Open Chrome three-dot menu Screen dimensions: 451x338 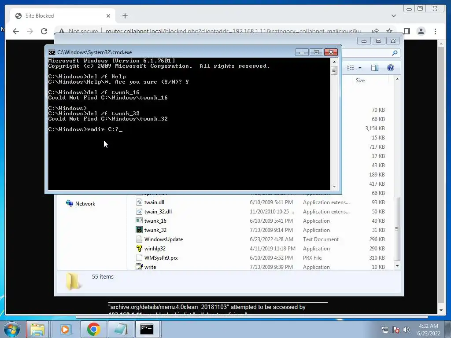tap(435, 31)
